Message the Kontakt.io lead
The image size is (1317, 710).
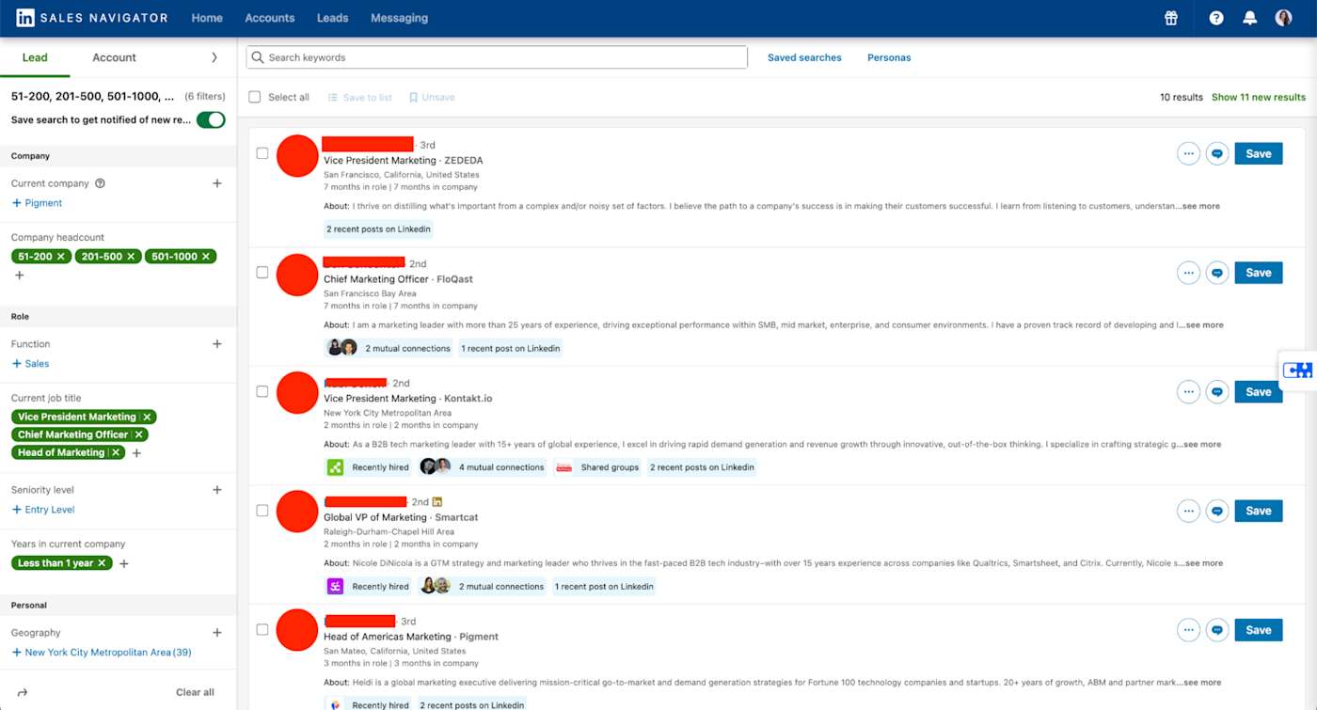point(1217,391)
